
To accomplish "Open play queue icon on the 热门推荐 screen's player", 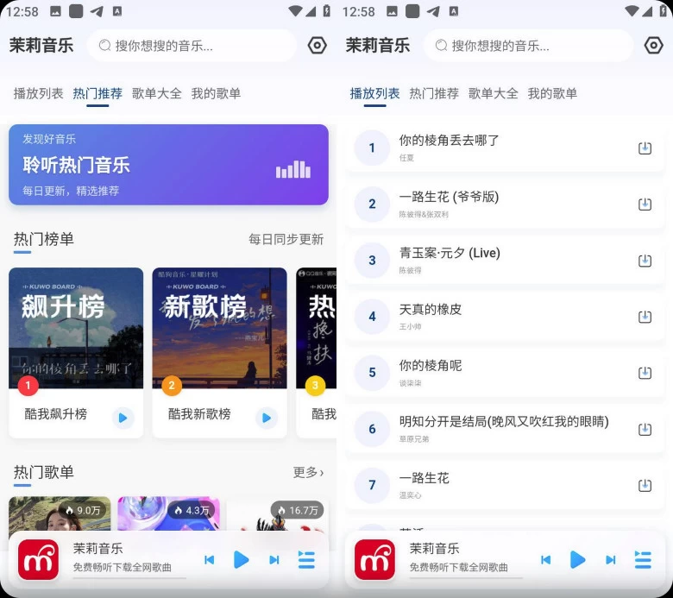I will tap(306, 560).
